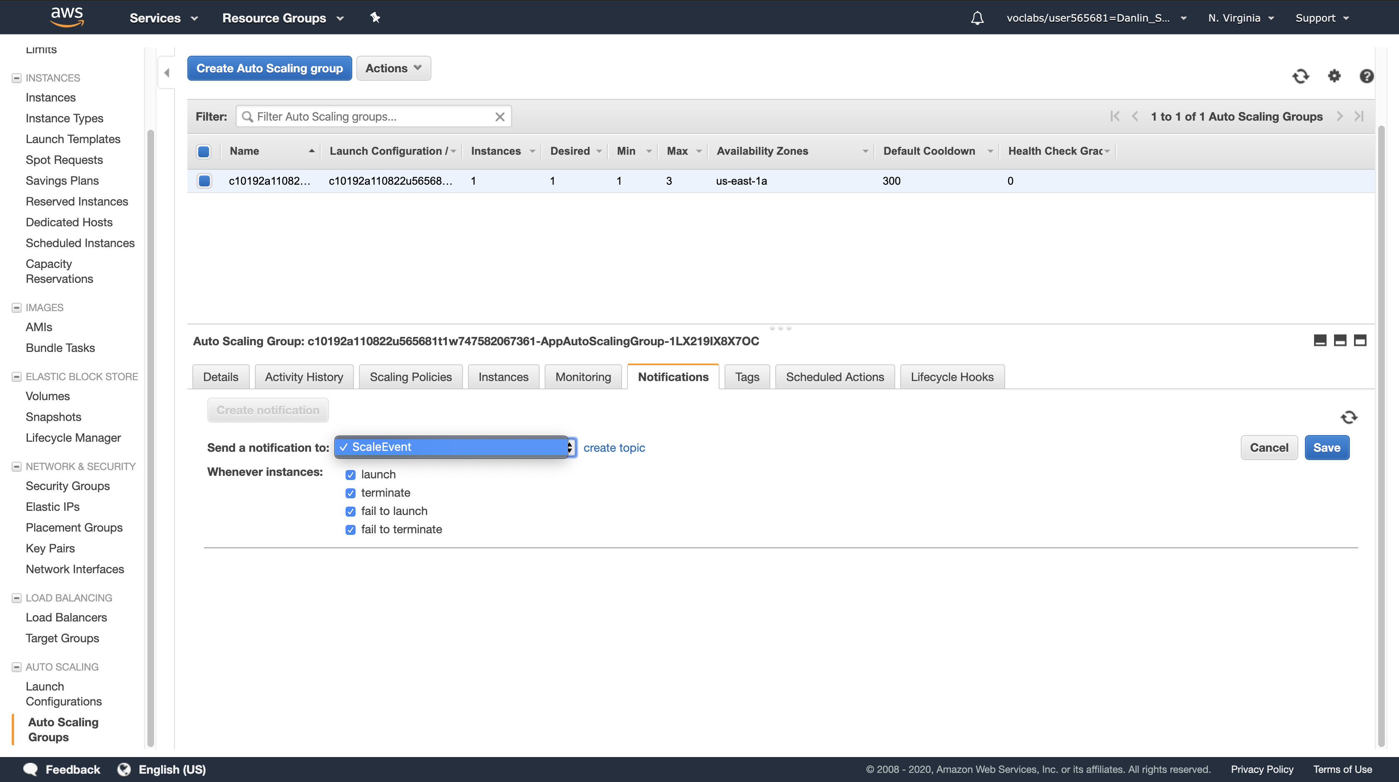The image size is (1399, 782).
Task: Open the Lifecycle Hooks tab
Action: 951,376
